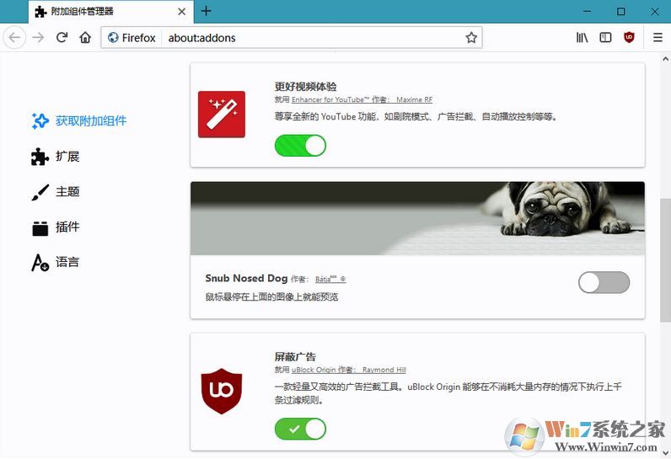
Task: Click the vertical scrollbar thumb
Action: click(x=665, y=260)
